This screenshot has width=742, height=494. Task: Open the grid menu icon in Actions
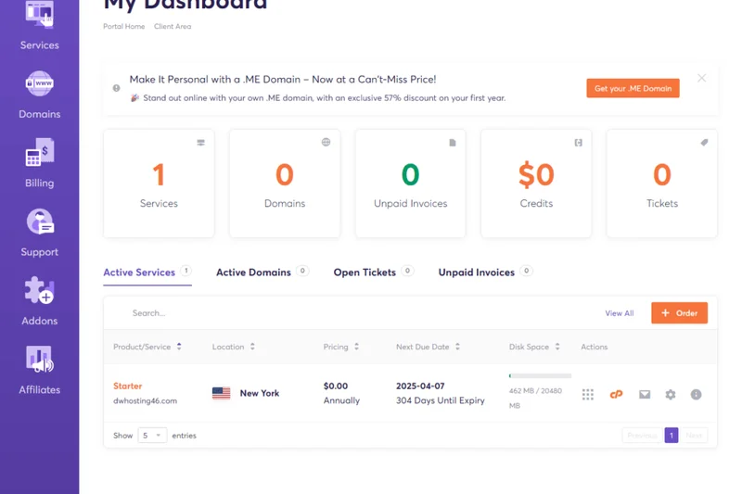pyautogui.click(x=588, y=395)
